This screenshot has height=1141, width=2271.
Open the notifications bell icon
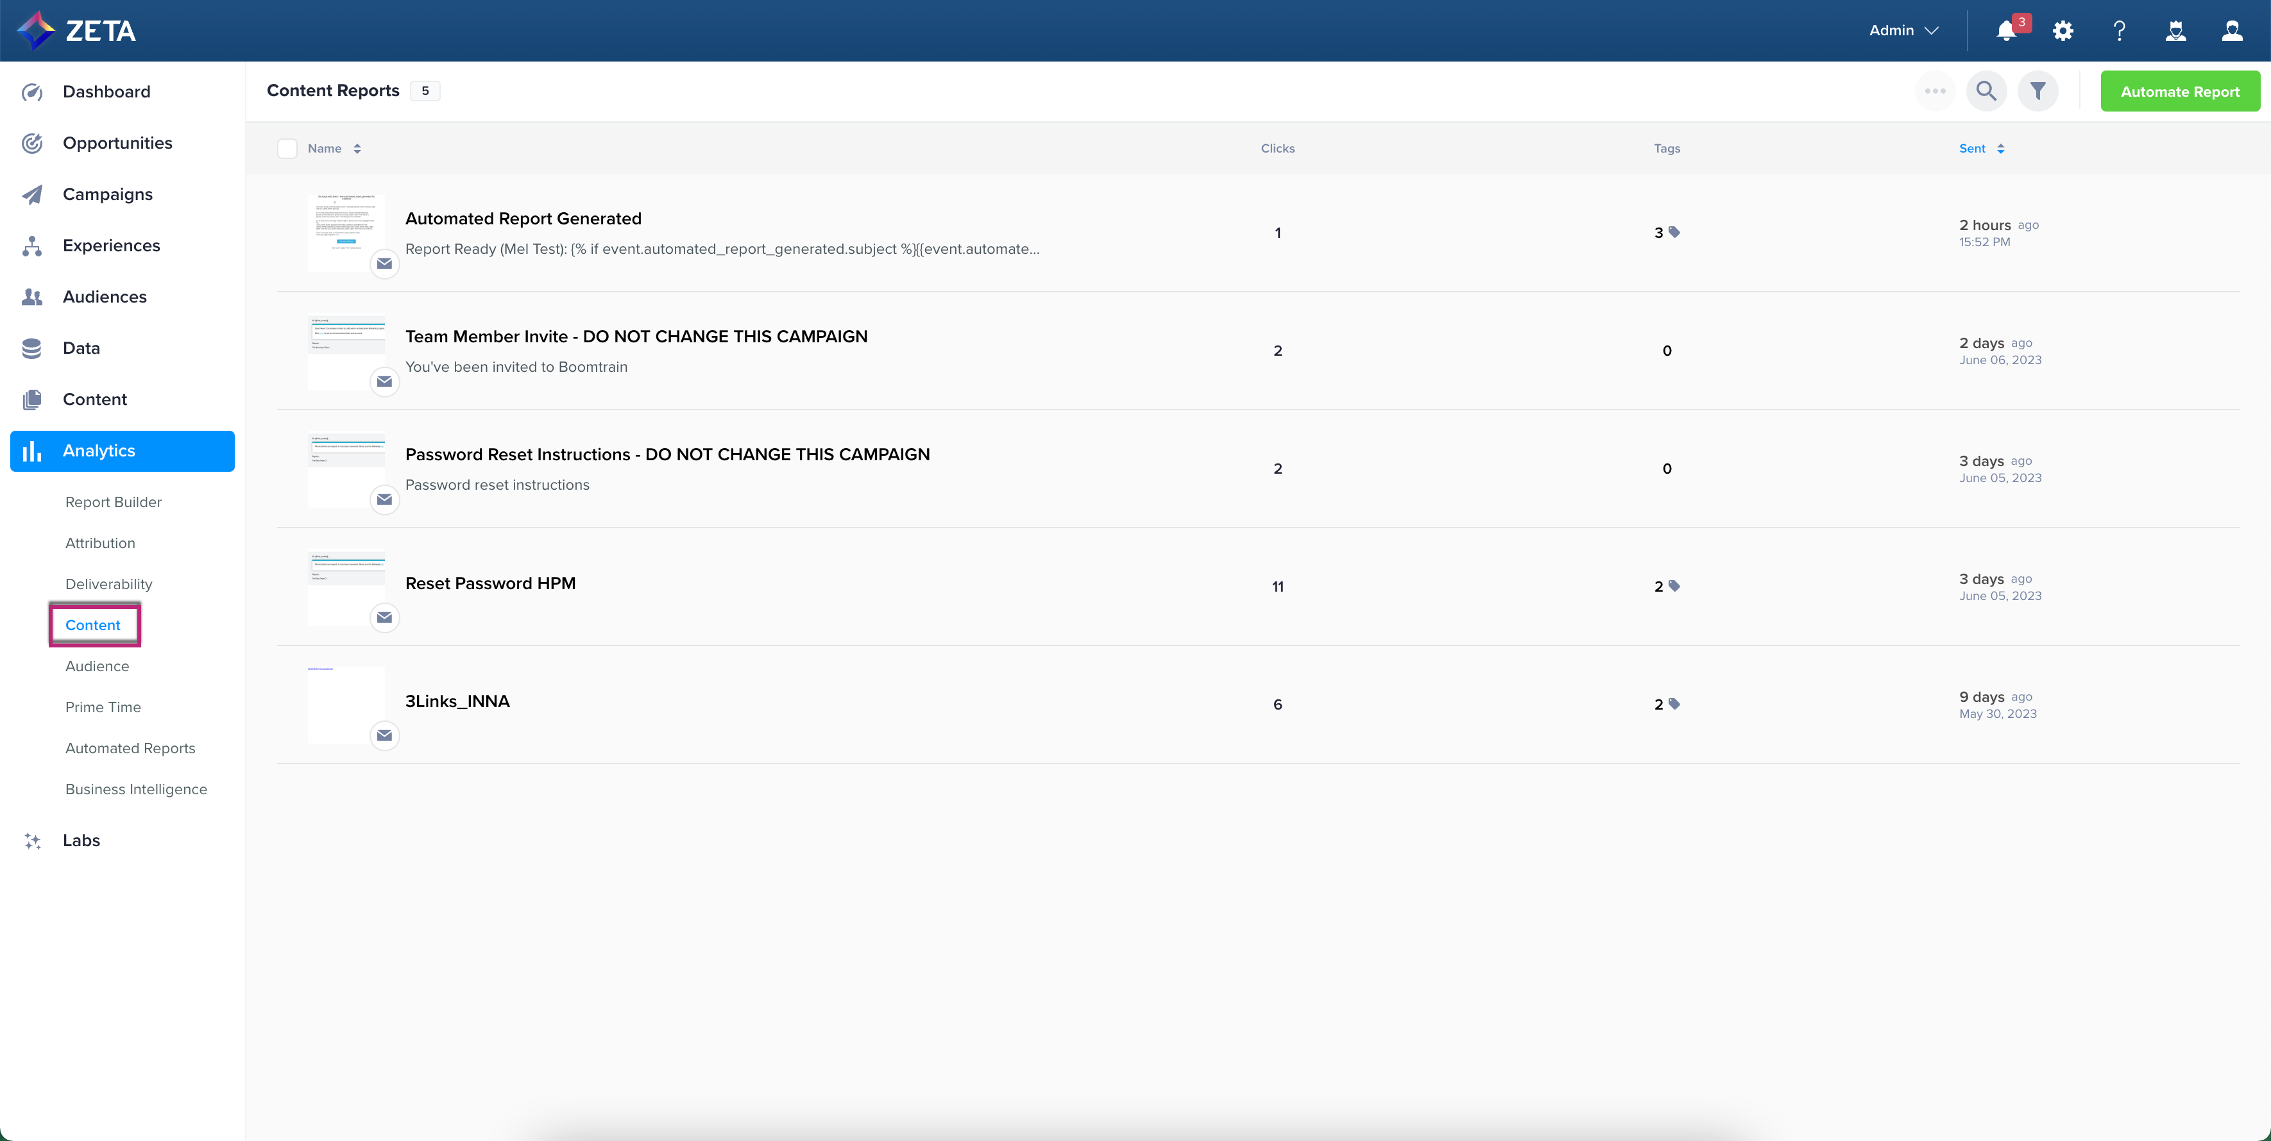coord(2005,31)
